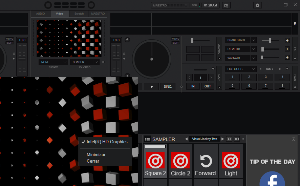The height and width of the screenshot is (186, 300).
Task: Open the SHADER video FX dropdown
Action: tap(85, 62)
